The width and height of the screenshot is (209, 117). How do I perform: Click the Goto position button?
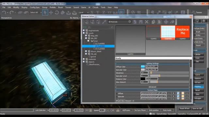[154, 110]
